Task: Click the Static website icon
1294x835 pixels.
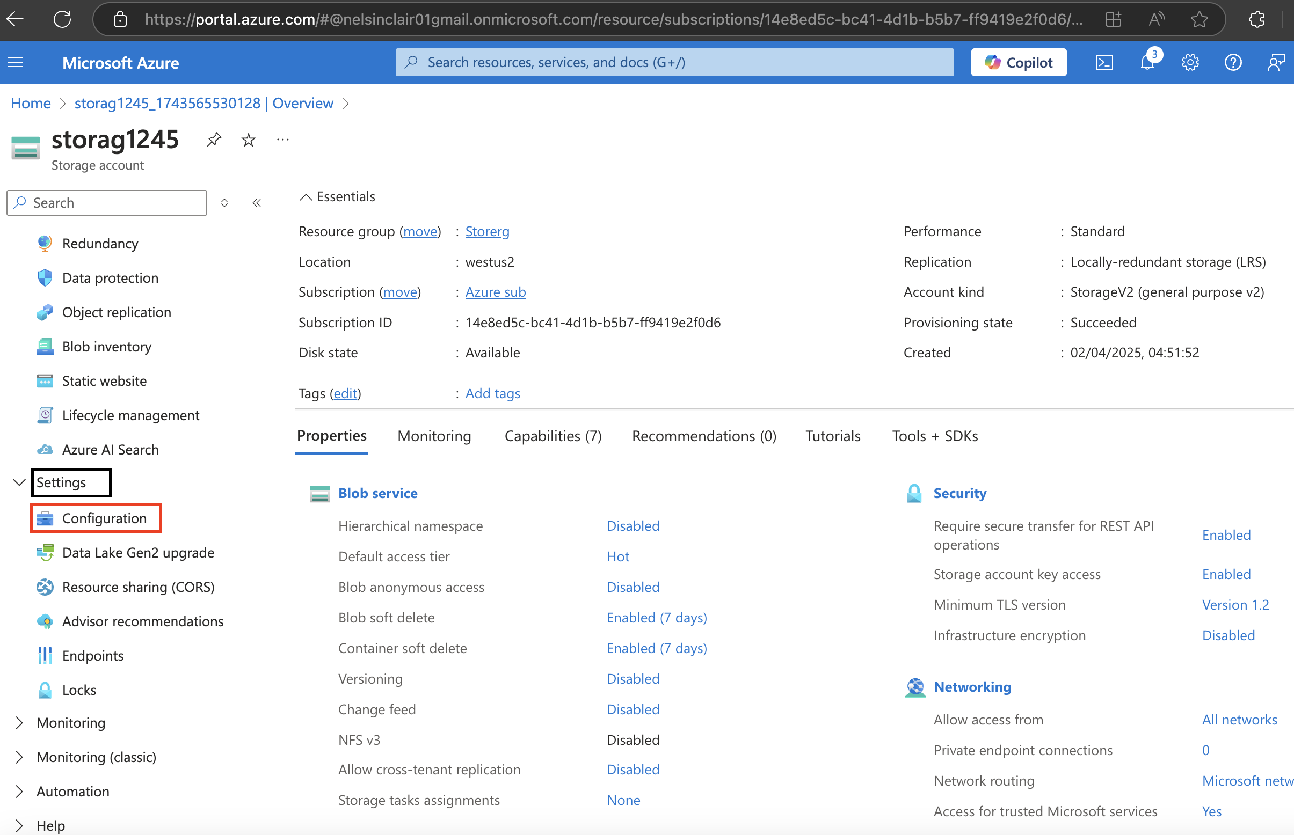Action: (x=45, y=380)
